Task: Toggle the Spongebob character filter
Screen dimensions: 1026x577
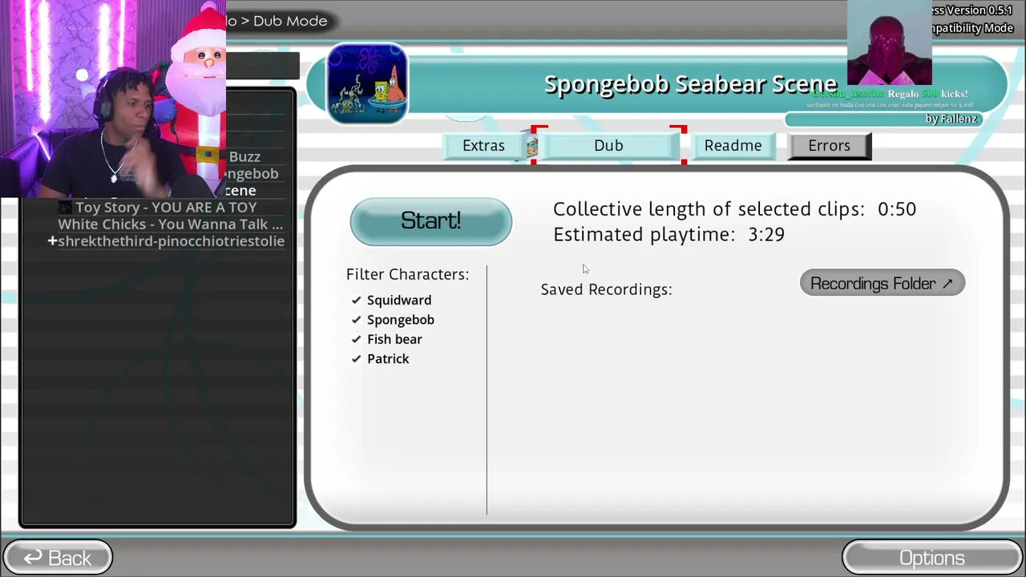Action: (393, 320)
